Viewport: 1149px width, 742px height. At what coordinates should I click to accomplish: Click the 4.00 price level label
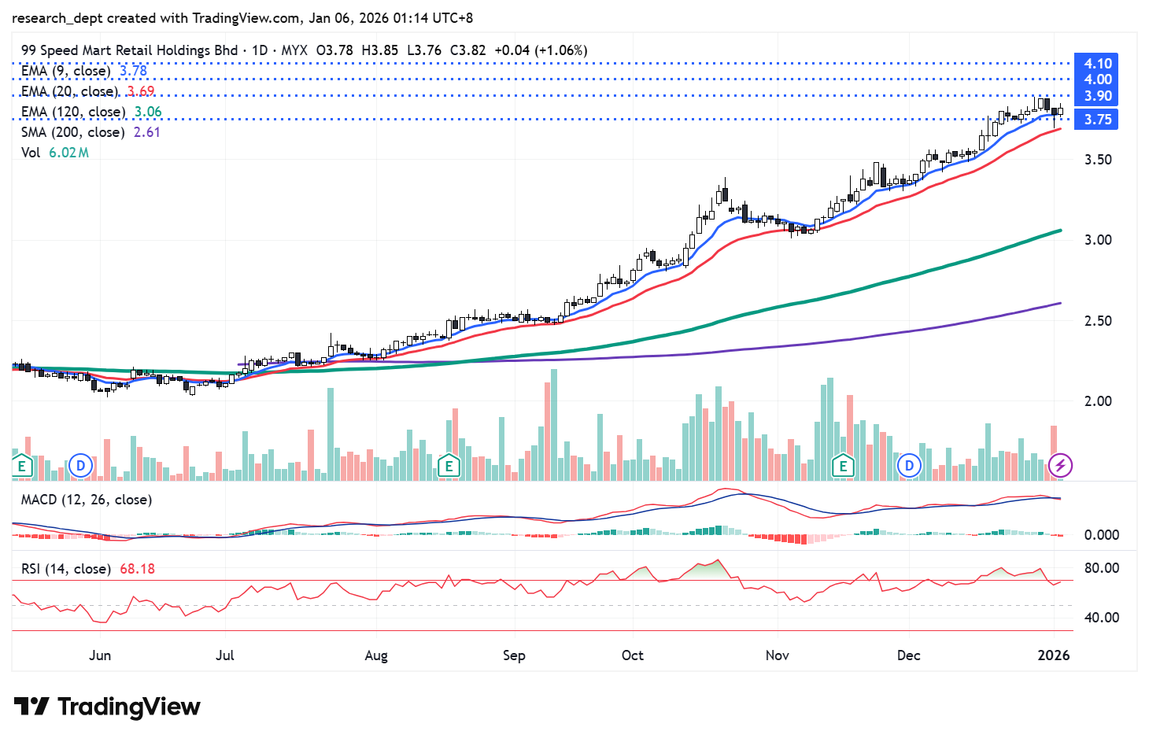pyautogui.click(x=1097, y=79)
